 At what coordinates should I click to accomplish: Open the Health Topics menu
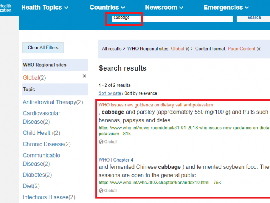[45, 8]
